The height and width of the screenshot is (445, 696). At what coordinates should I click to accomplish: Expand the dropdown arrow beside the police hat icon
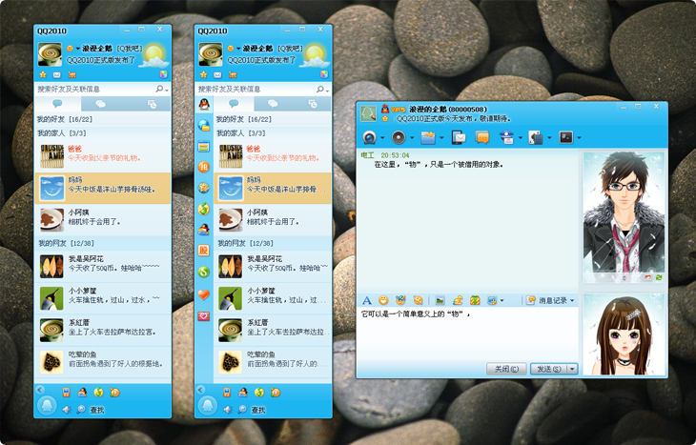[x=521, y=138]
